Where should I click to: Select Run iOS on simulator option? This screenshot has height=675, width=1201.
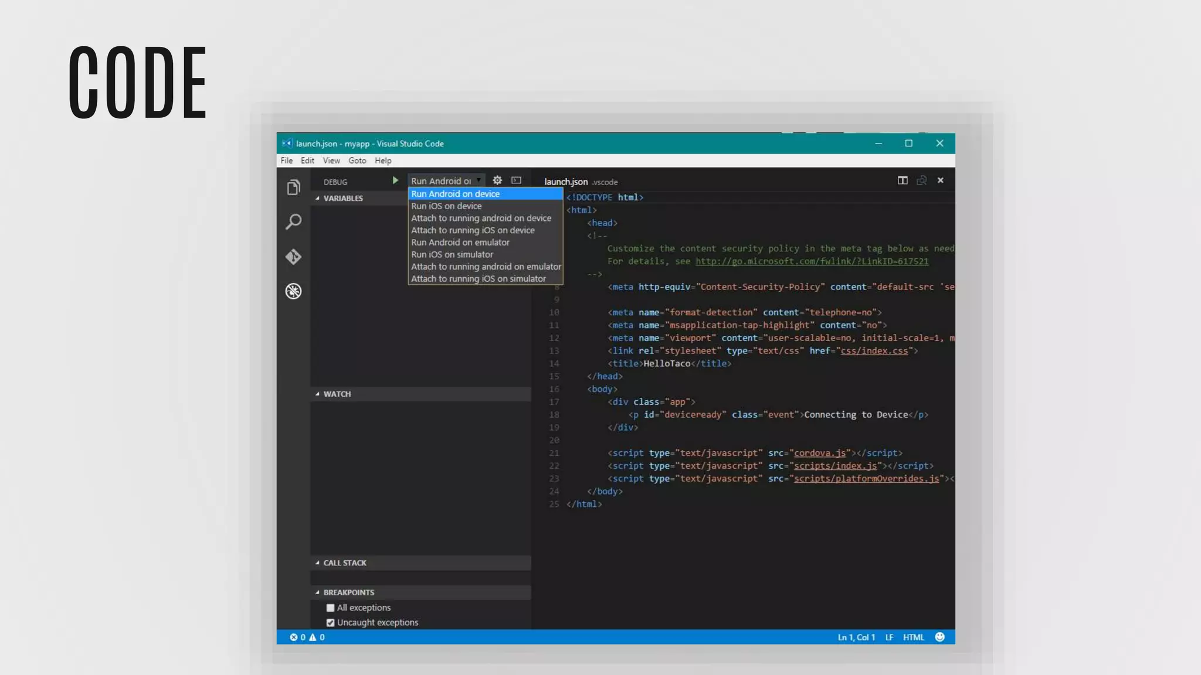point(452,254)
